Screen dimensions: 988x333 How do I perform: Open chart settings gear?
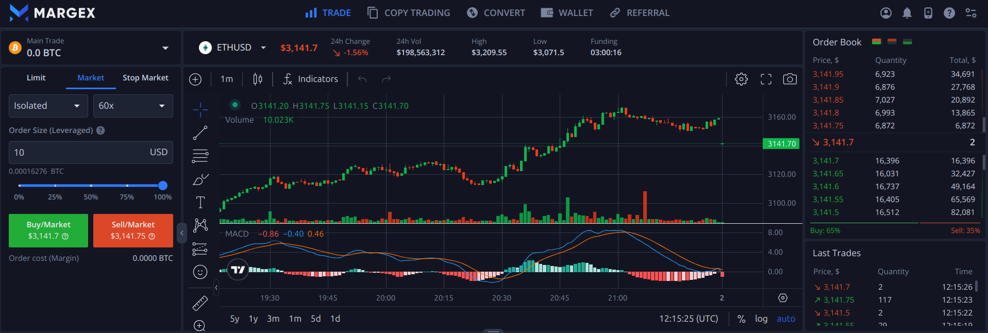pyautogui.click(x=741, y=79)
